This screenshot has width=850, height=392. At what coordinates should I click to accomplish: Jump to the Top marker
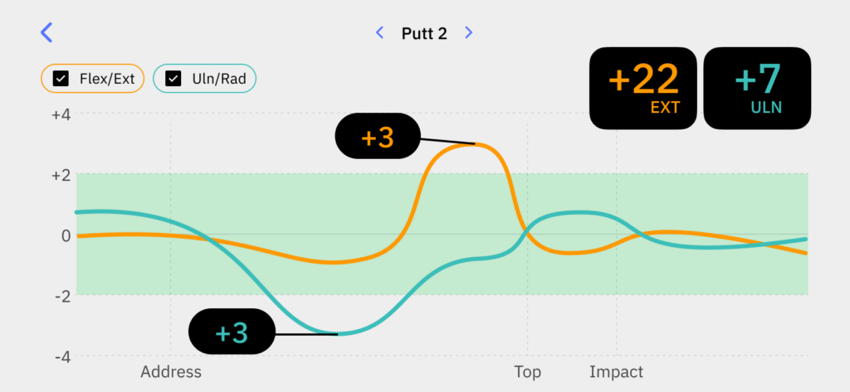tap(528, 371)
